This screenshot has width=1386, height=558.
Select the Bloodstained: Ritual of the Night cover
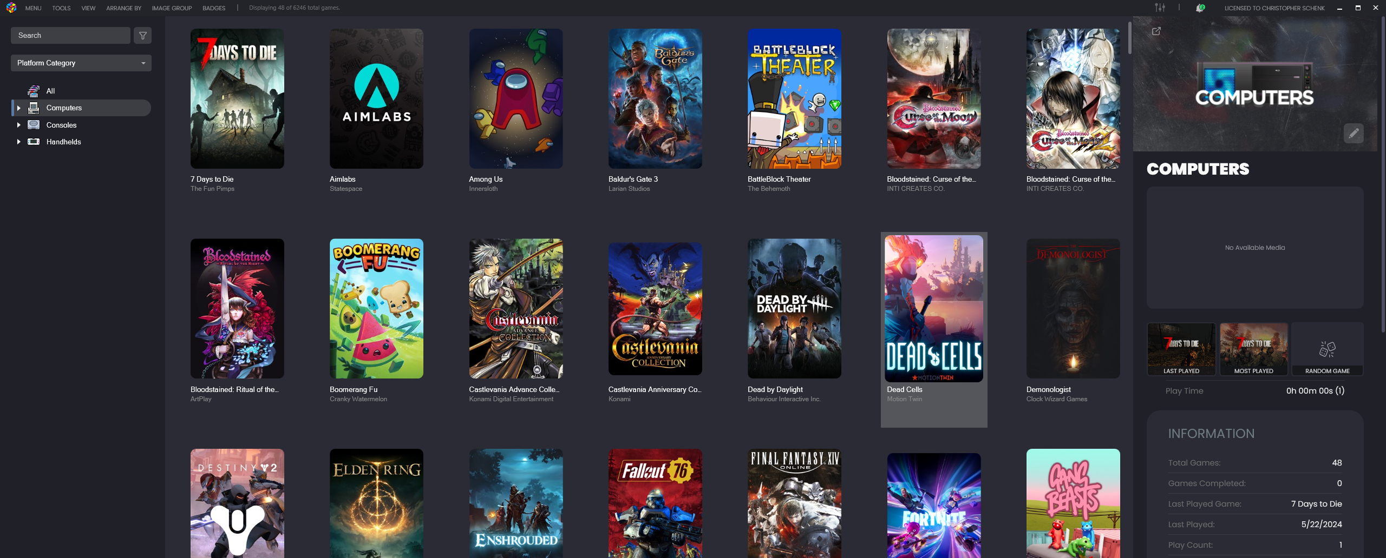tap(237, 309)
